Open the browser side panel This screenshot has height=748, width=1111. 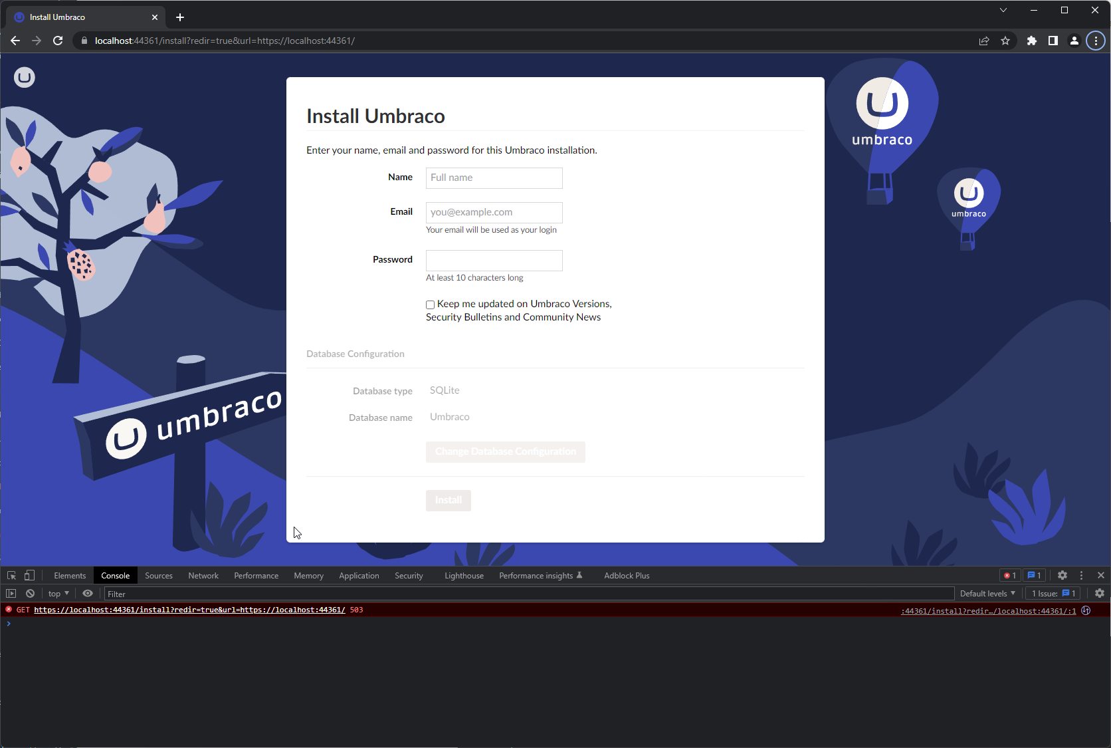tap(1053, 41)
